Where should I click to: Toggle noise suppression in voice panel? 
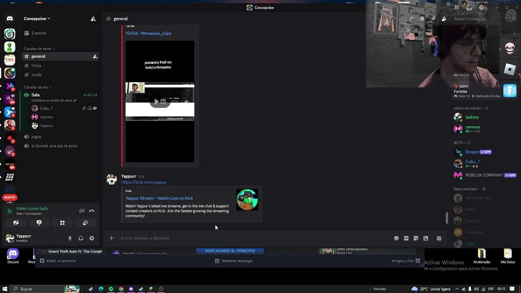(x=82, y=211)
